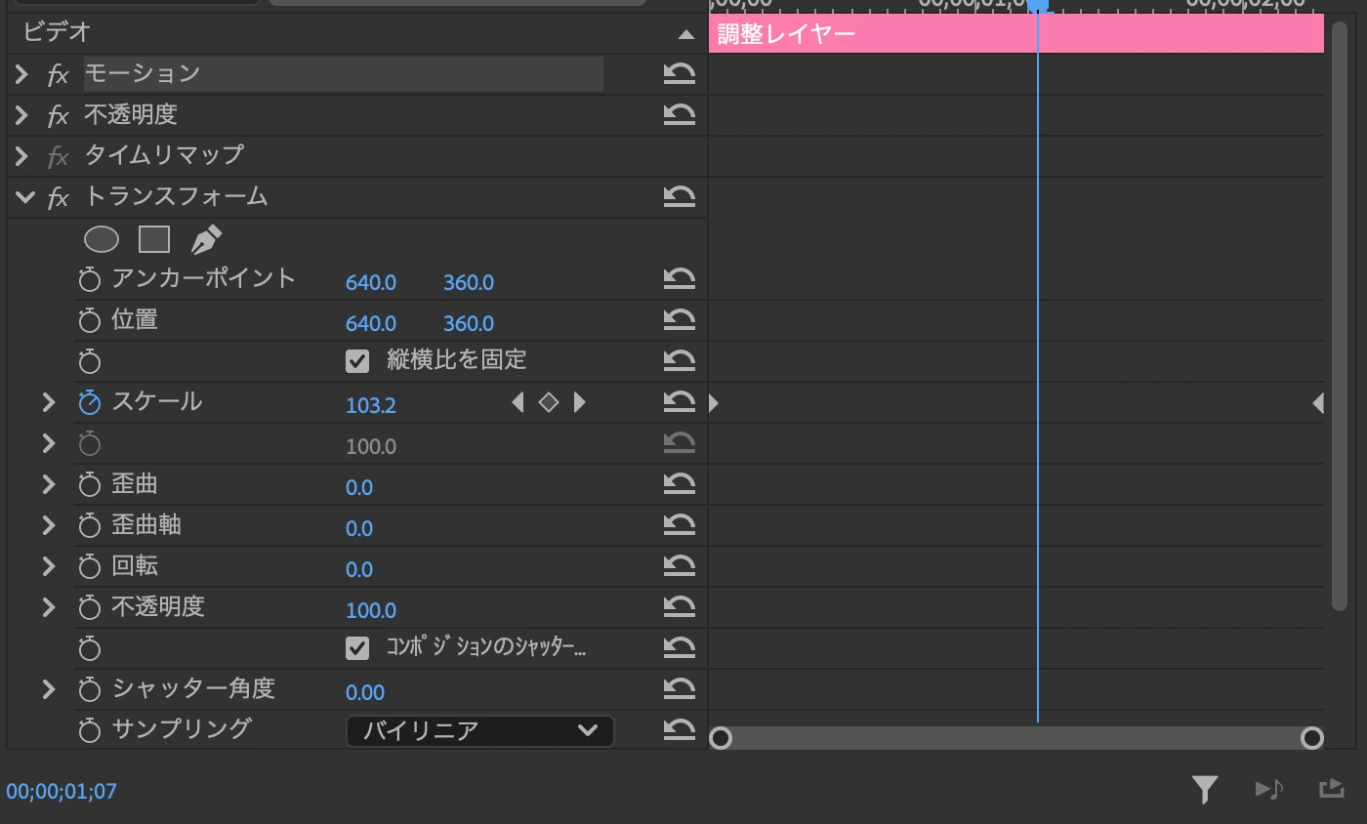Toggle the active stopwatch for スケール
Image resolution: width=1367 pixels, height=824 pixels.
[90, 403]
